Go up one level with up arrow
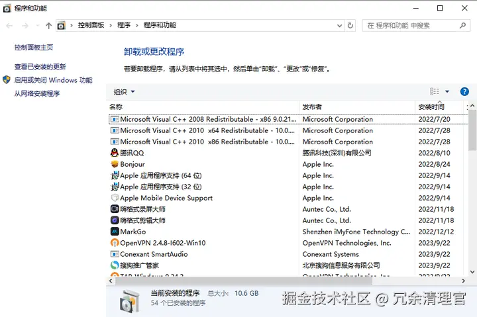This screenshot has width=477, height=317. pyautogui.click(x=48, y=26)
